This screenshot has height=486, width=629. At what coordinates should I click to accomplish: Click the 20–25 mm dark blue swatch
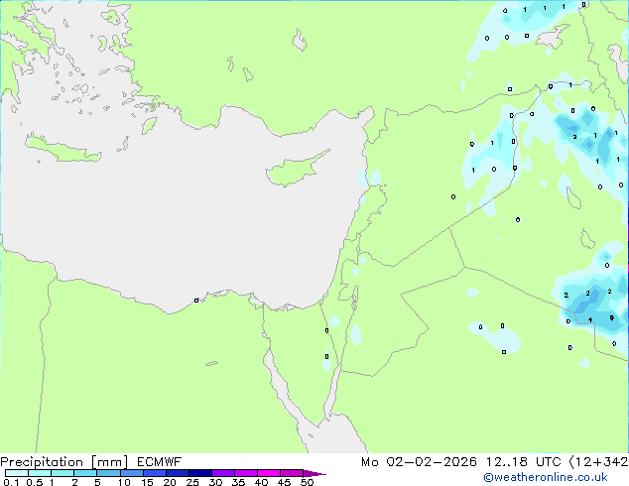178,473
